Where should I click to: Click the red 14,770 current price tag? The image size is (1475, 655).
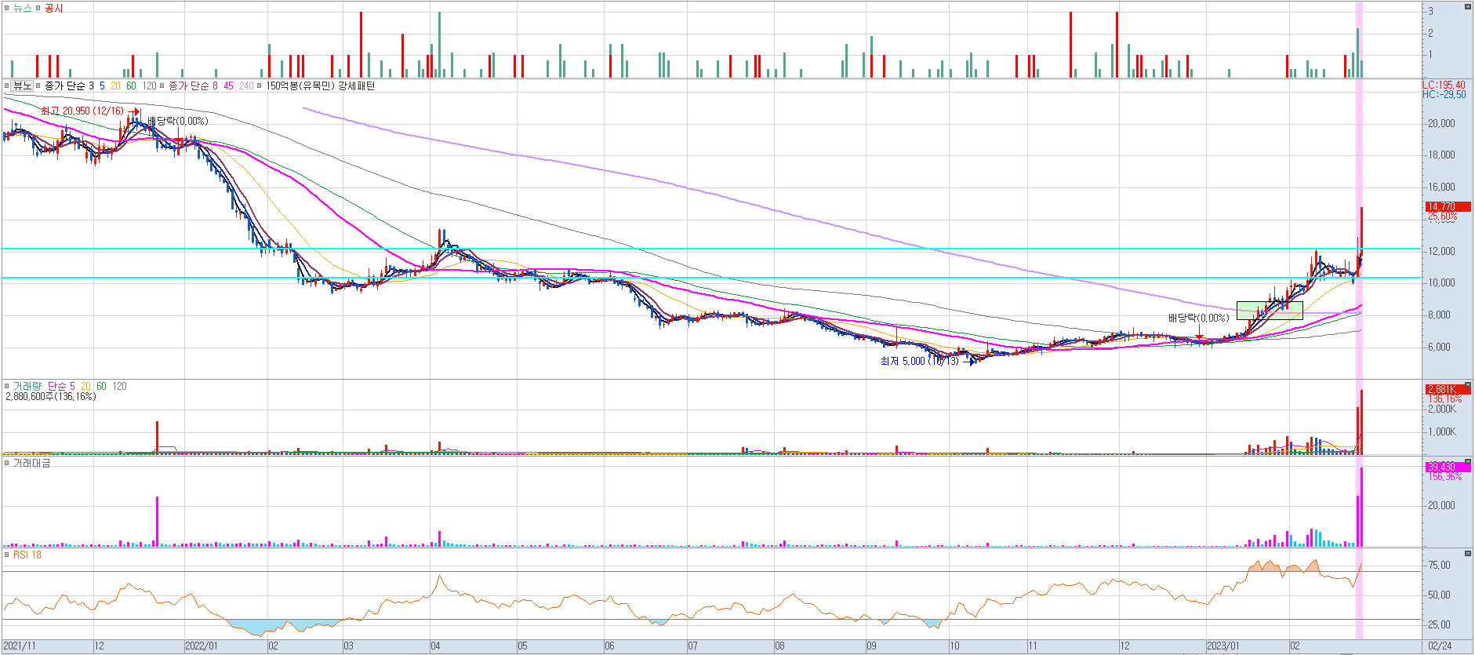coord(1448,207)
